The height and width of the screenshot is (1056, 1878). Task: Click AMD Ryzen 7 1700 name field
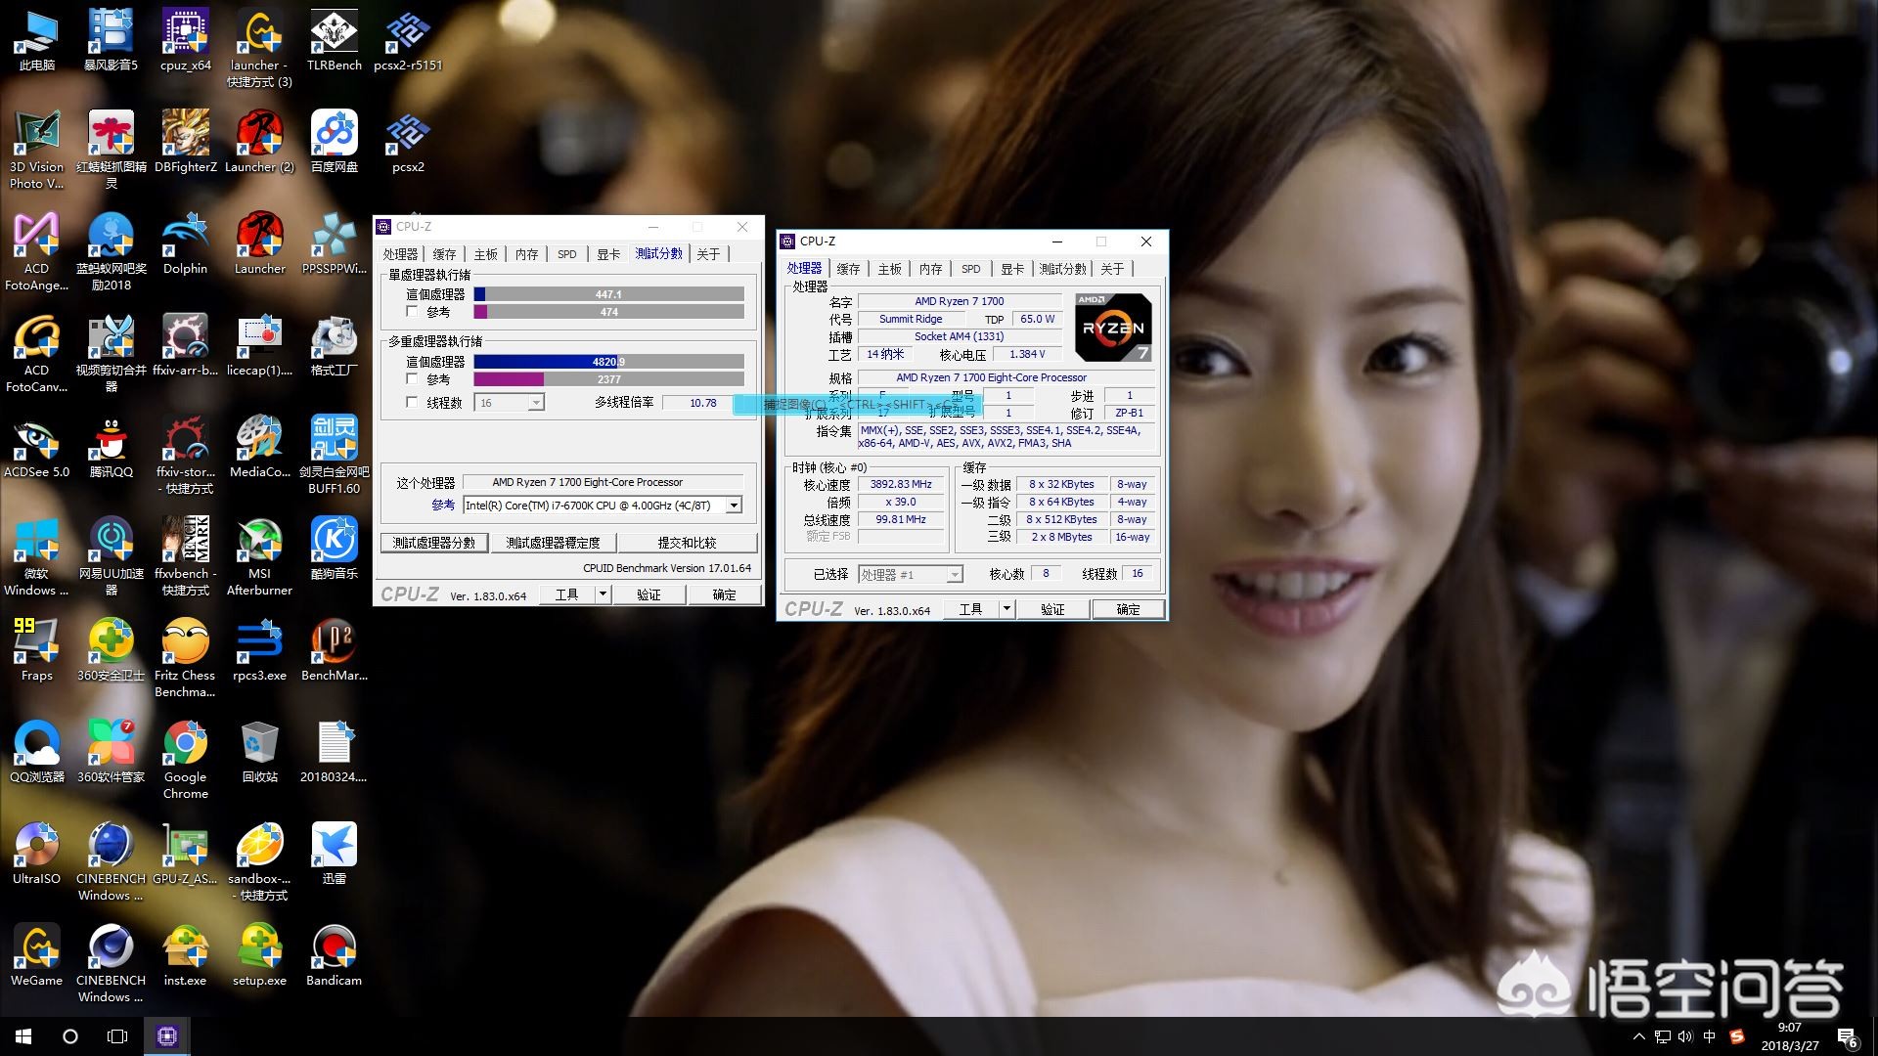coord(960,301)
